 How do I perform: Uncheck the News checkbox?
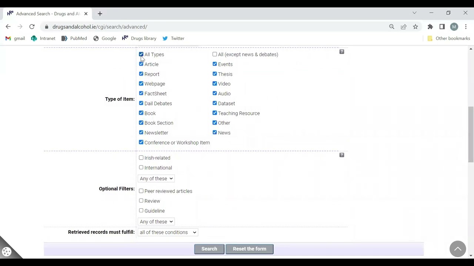215,133
